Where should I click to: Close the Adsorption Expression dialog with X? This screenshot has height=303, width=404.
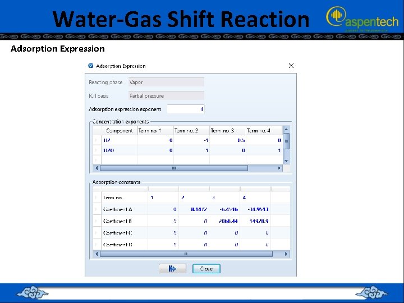pyautogui.click(x=291, y=66)
